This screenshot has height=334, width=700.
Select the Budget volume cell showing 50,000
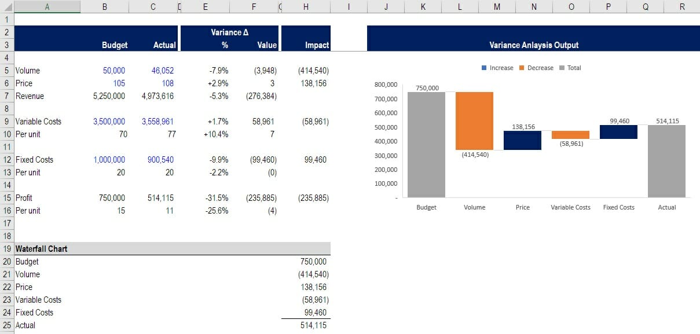pyautogui.click(x=114, y=70)
